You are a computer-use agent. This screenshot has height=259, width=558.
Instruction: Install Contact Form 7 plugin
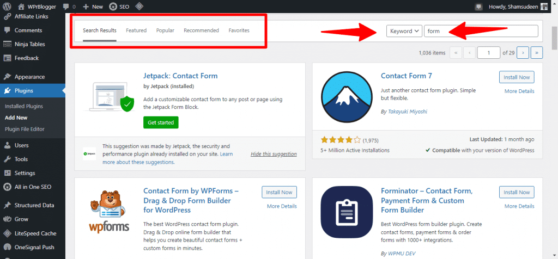(x=517, y=77)
